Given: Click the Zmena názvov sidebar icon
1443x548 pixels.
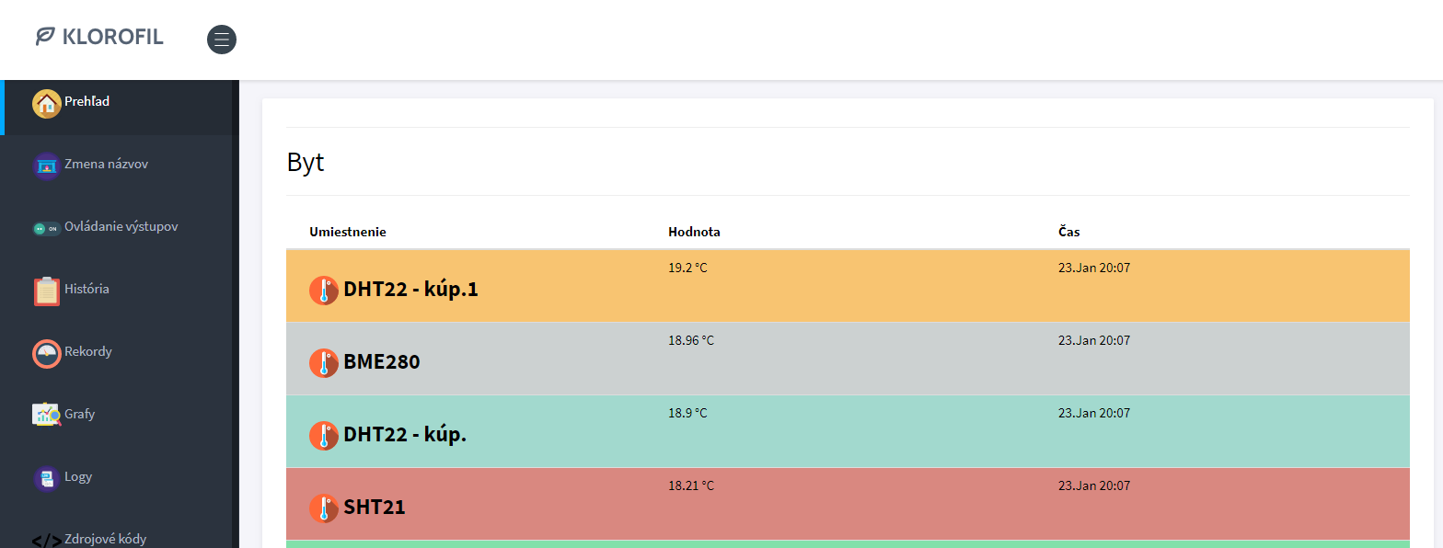Looking at the screenshot, I should point(47,166).
